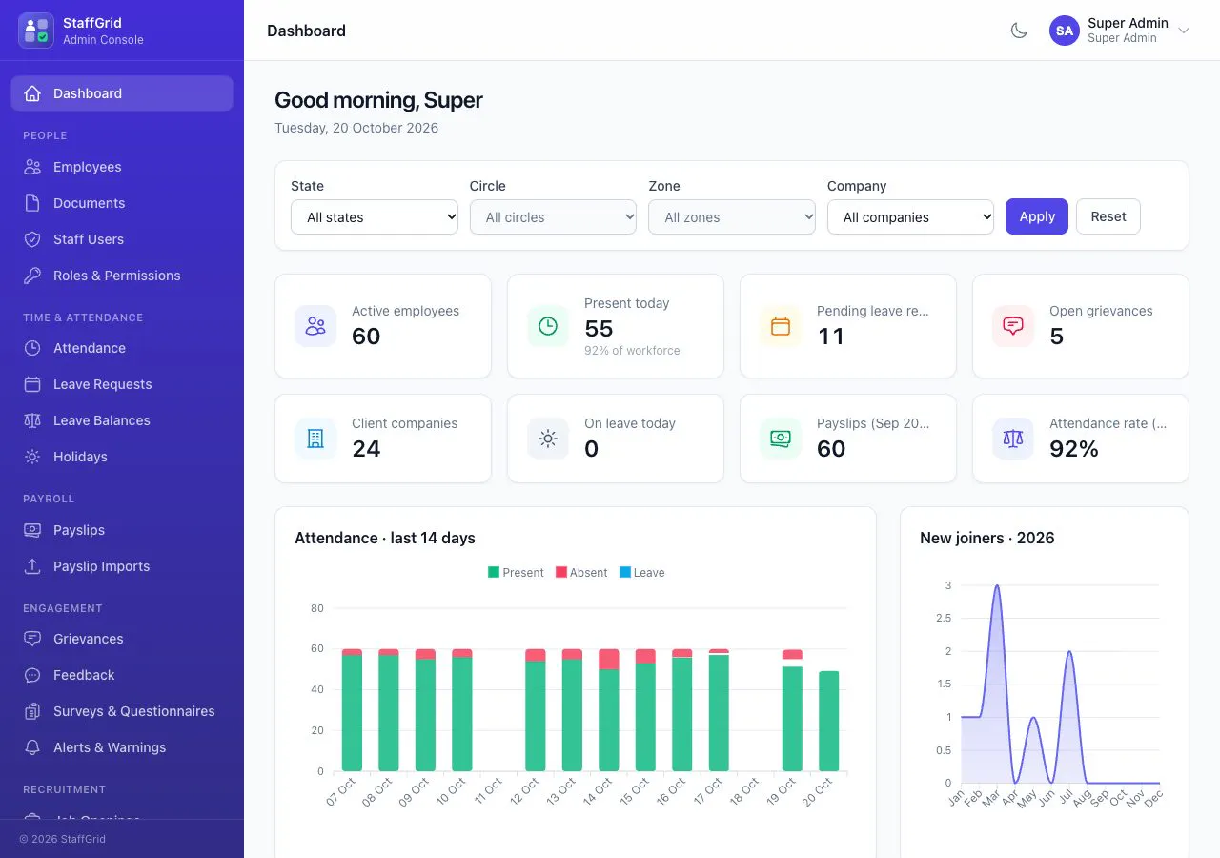Open the Circle dropdown
1220x858 pixels.
(553, 216)
